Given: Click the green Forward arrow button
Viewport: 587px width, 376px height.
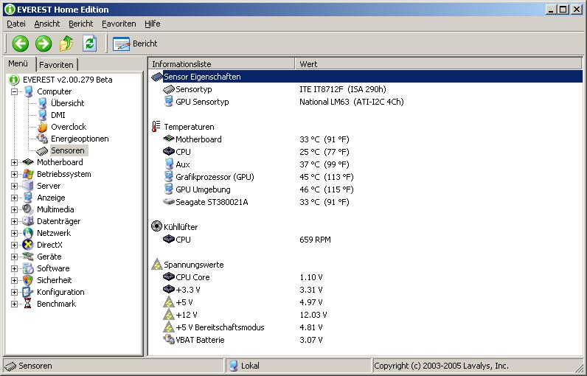Looking at the screenshot, I should pyautogui.click(x=44, y=43).
